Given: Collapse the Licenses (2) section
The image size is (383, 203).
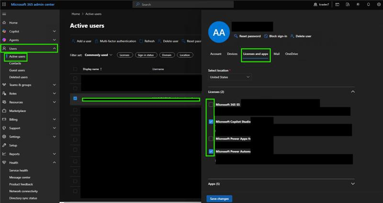Looking at the screenshot, I should click(x=353, y=92).
